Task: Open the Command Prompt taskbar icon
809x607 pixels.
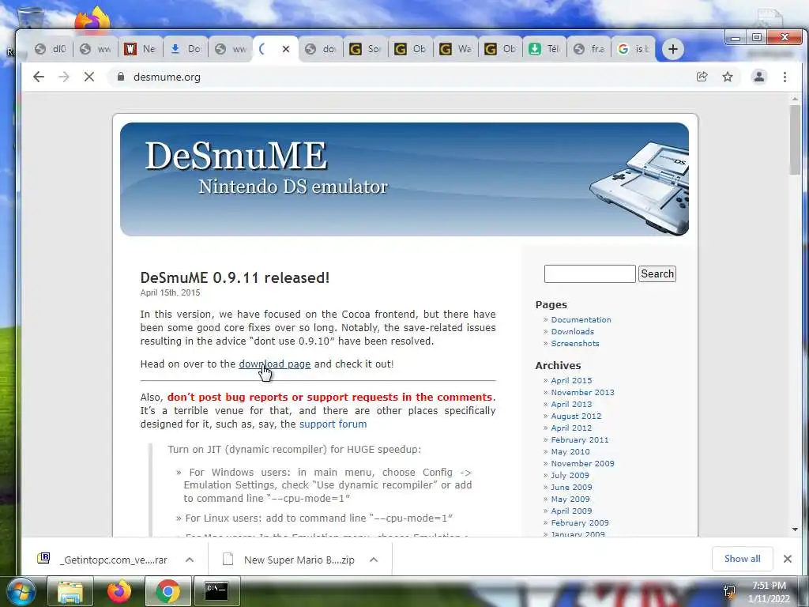Action: [216, 591]
